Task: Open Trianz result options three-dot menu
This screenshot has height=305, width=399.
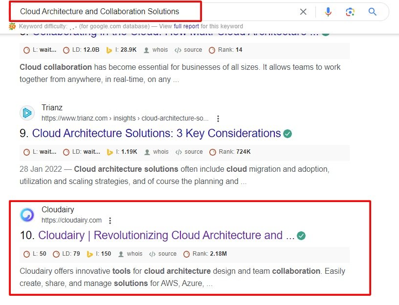Action: pyautogui.click(x=218, y=119)
